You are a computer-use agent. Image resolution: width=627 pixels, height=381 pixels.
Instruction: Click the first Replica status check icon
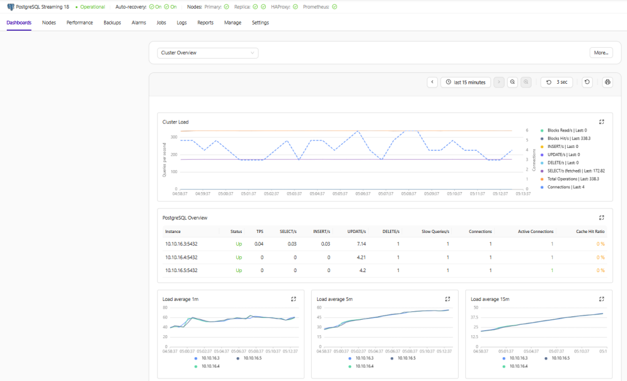click(255, 7)
